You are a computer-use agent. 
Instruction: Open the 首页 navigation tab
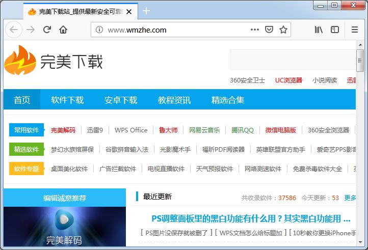pos(22,99)
